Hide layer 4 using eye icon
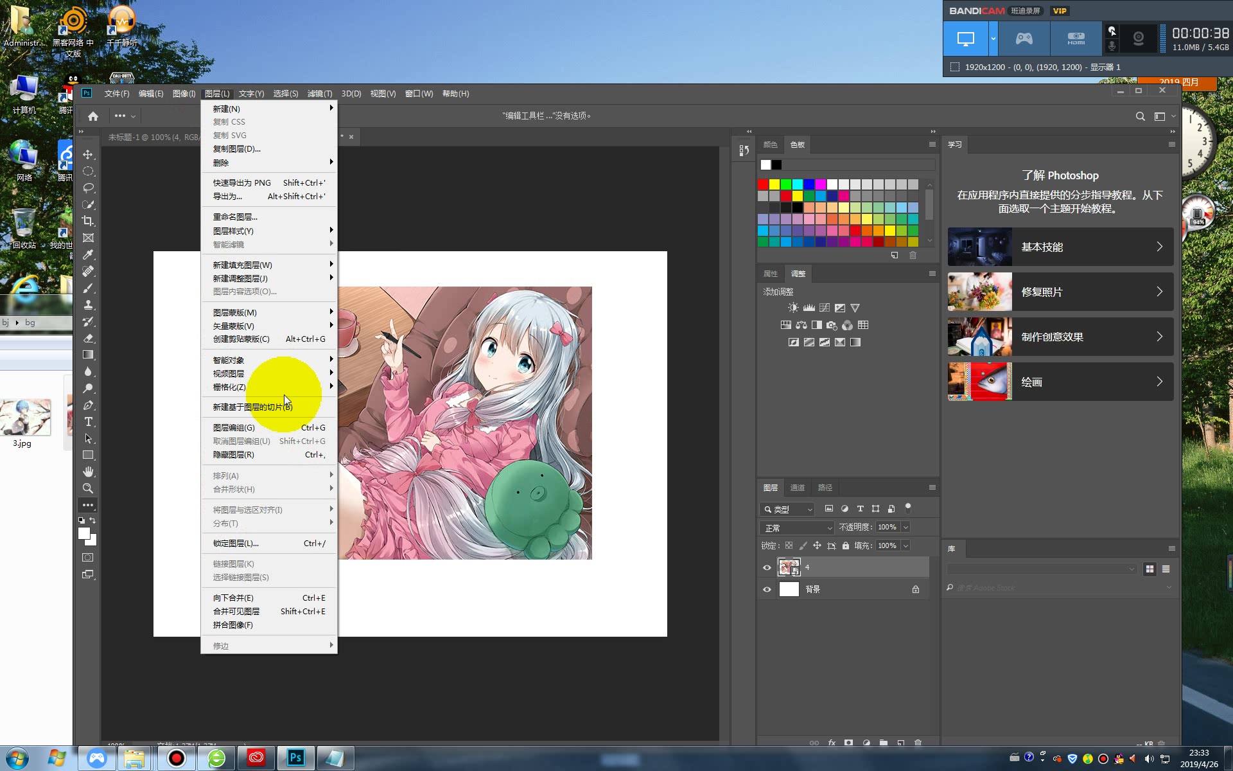The width and height of the screenshot is (1233, 771). [767, 567]
